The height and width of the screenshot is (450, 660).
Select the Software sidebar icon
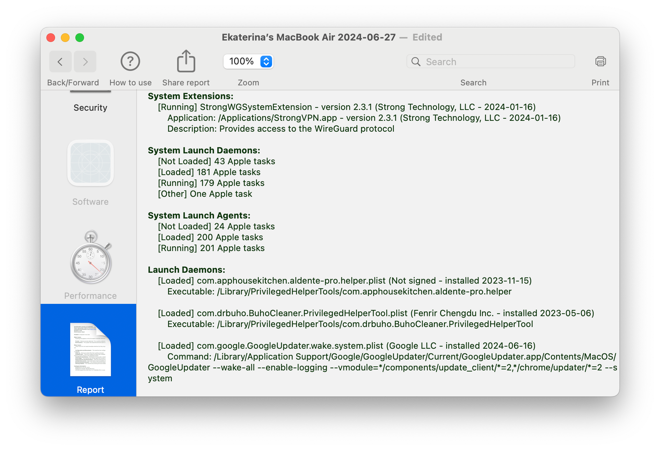(91, 163)
